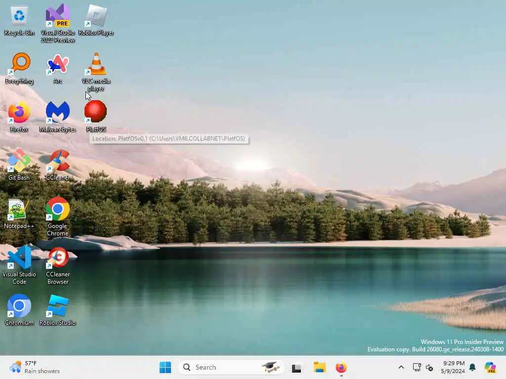
Task: Select the Google Chrome desktop shortcut
Action: pyautogui.click(x=57, y=217)
